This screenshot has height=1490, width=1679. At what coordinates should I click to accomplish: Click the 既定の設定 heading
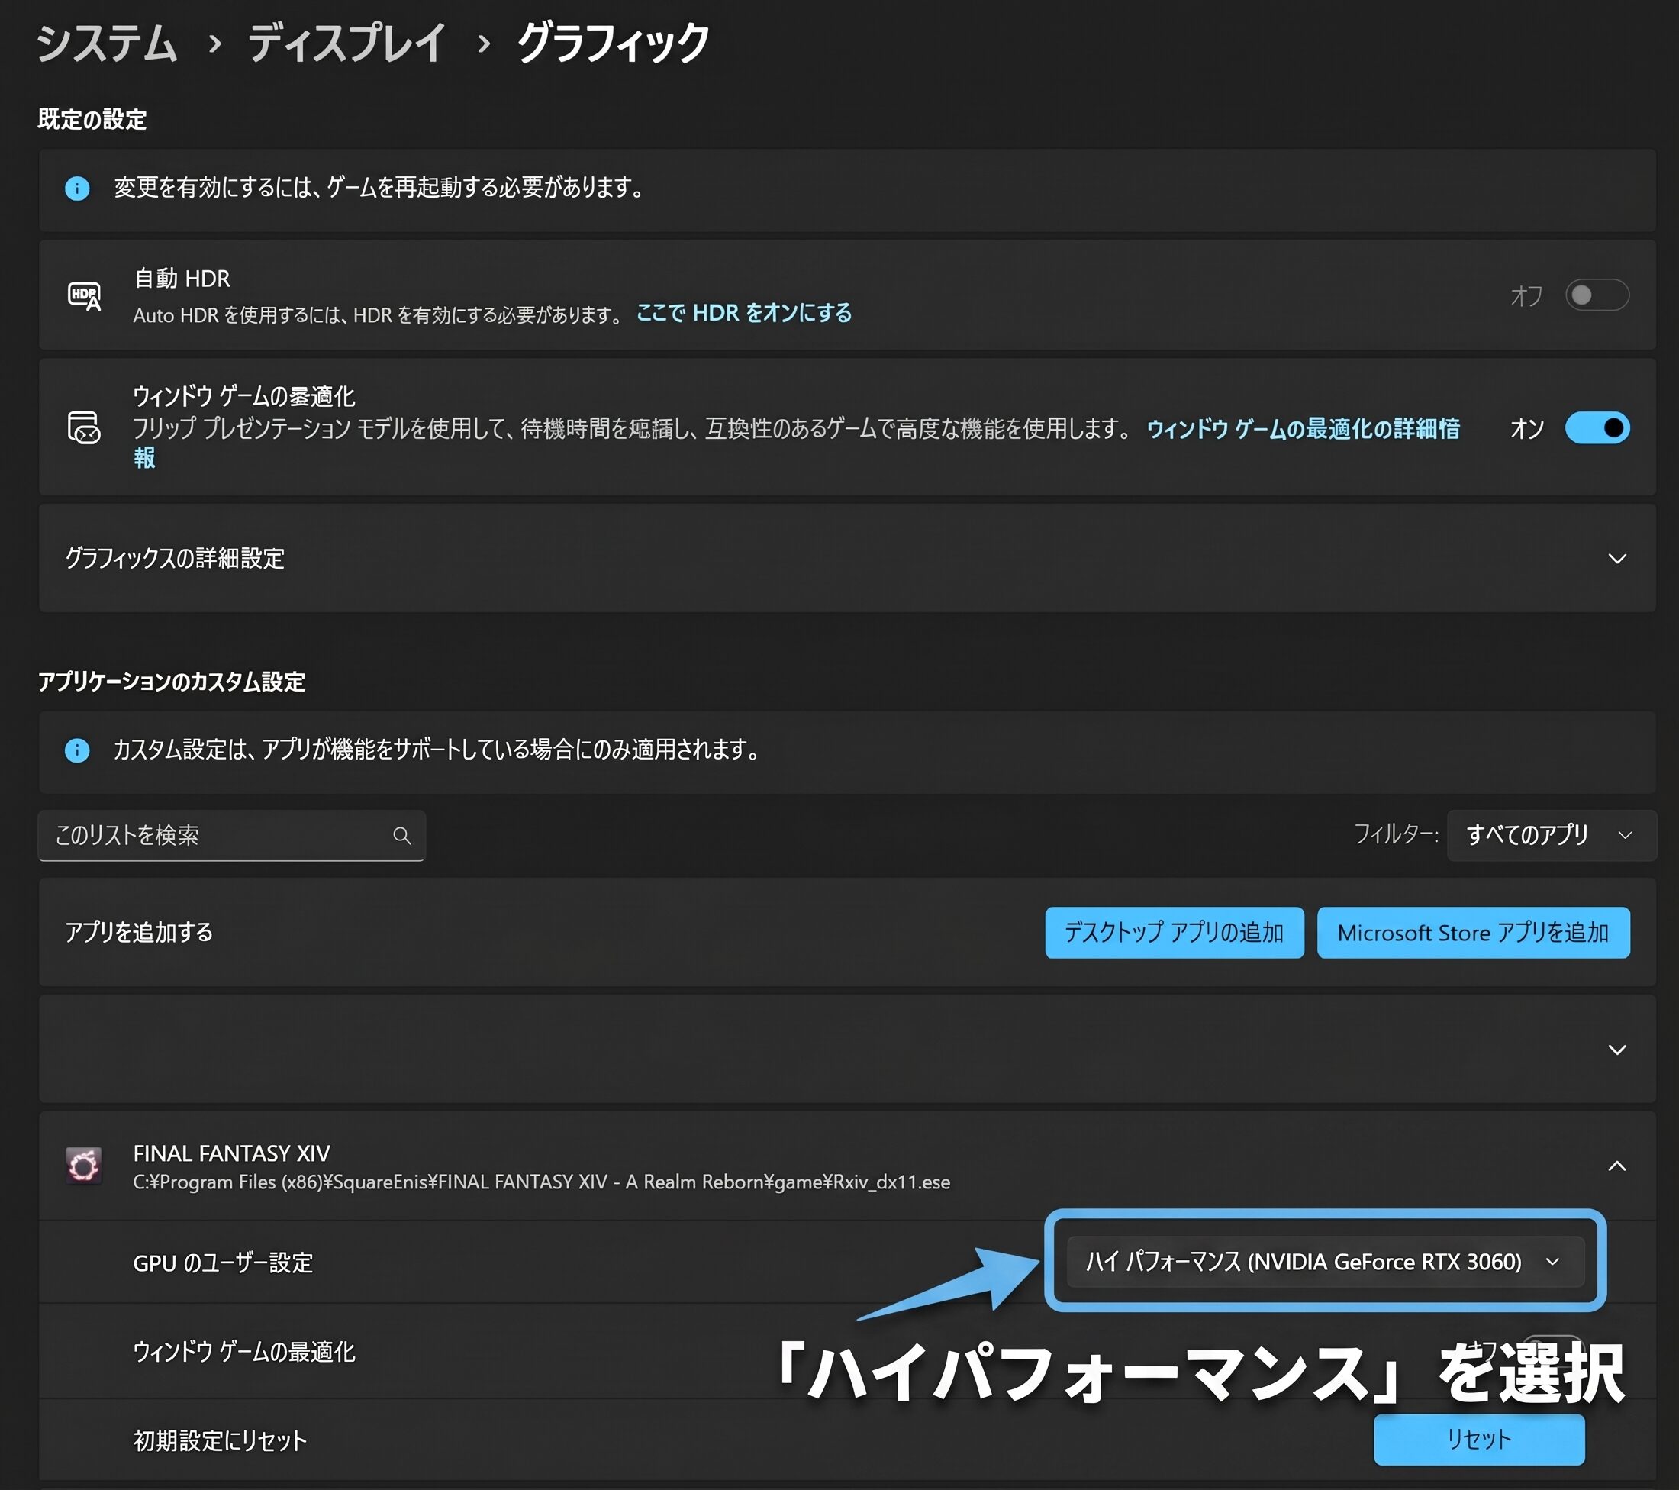click(92, 120)
